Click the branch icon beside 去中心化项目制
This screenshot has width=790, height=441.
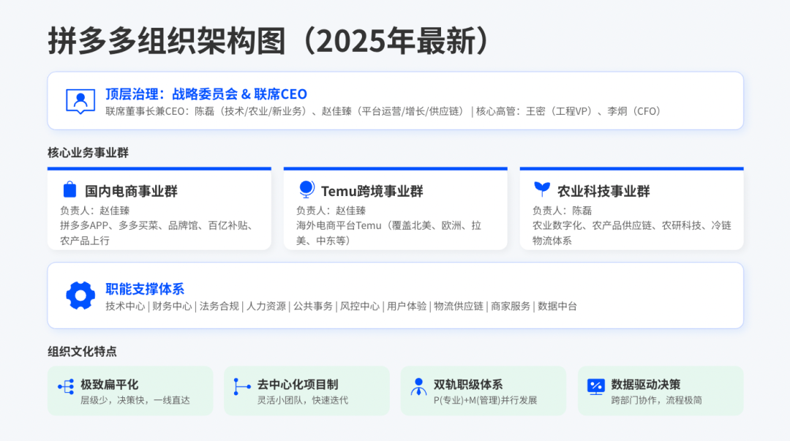pyautogui.click(x=242, y=386)
